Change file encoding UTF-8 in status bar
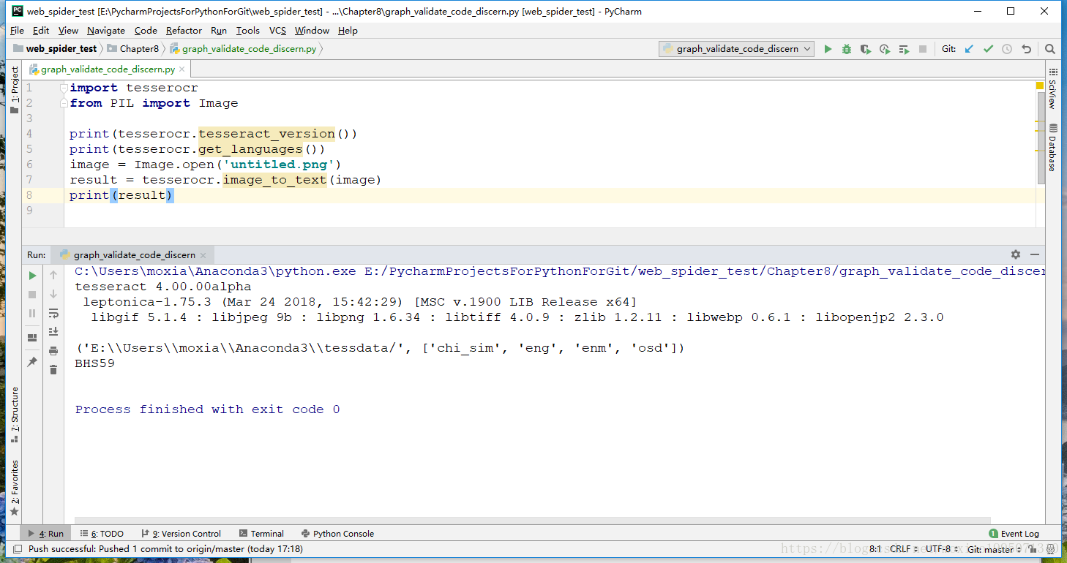Screen dimensions: 1067x563 click(941, 548)
